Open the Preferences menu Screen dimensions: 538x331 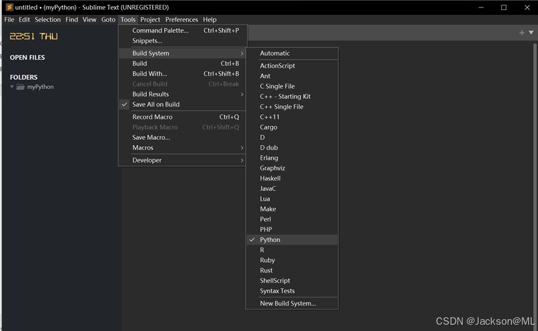click(x=182, y=19)
